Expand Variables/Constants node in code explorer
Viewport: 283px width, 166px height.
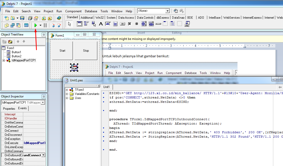click(67, 94)
